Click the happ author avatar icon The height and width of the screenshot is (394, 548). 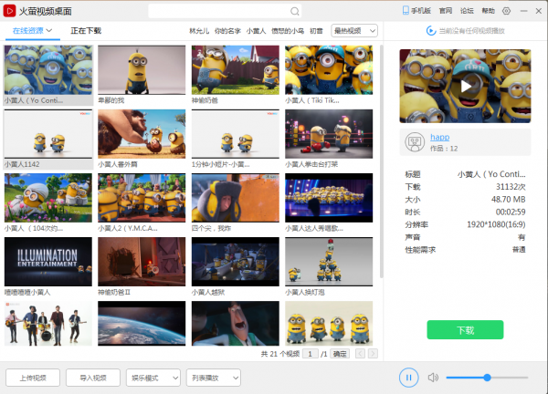click(415, 142)
